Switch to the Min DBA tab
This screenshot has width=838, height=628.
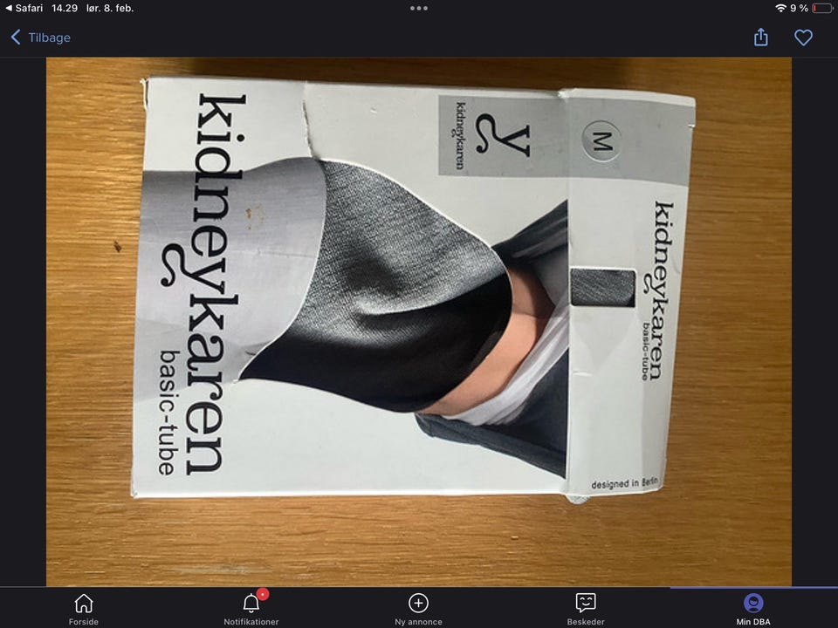[x=753, y=610]
